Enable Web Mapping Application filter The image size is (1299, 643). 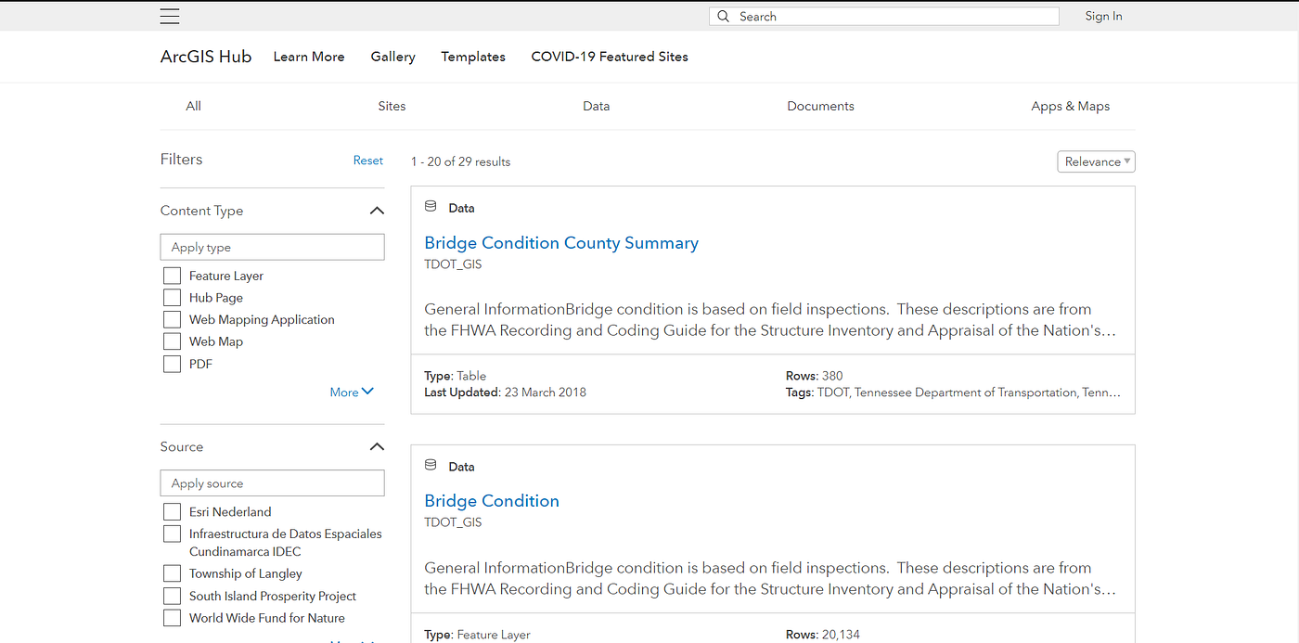point(172,320)
